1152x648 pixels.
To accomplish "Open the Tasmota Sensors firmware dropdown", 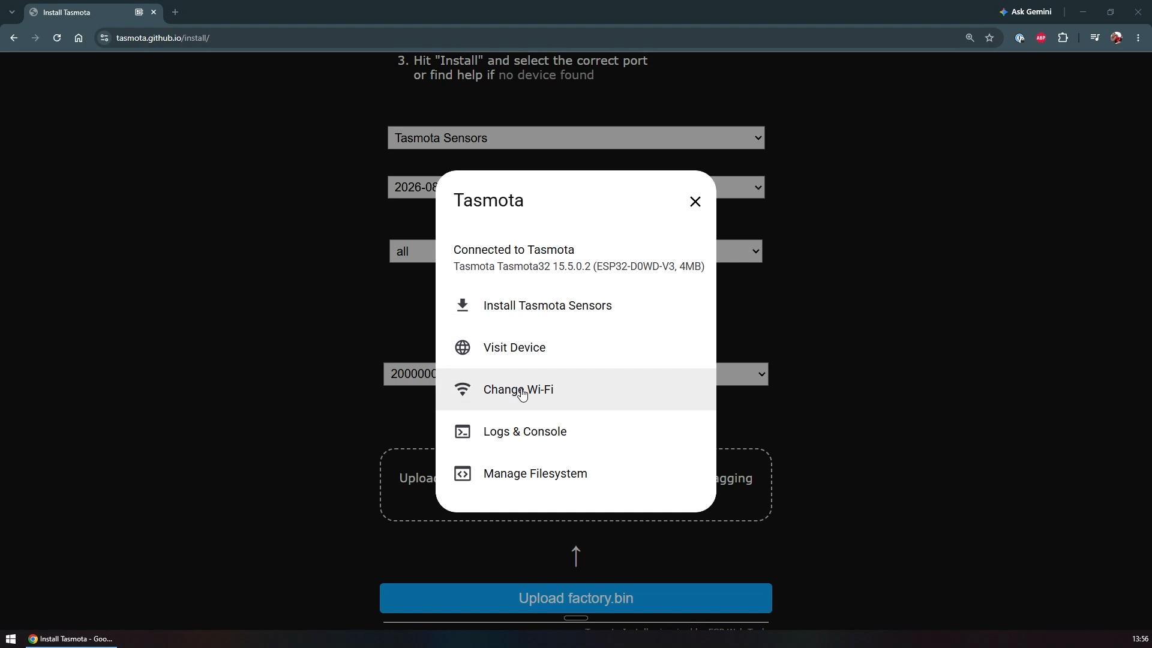I will 576,138.
